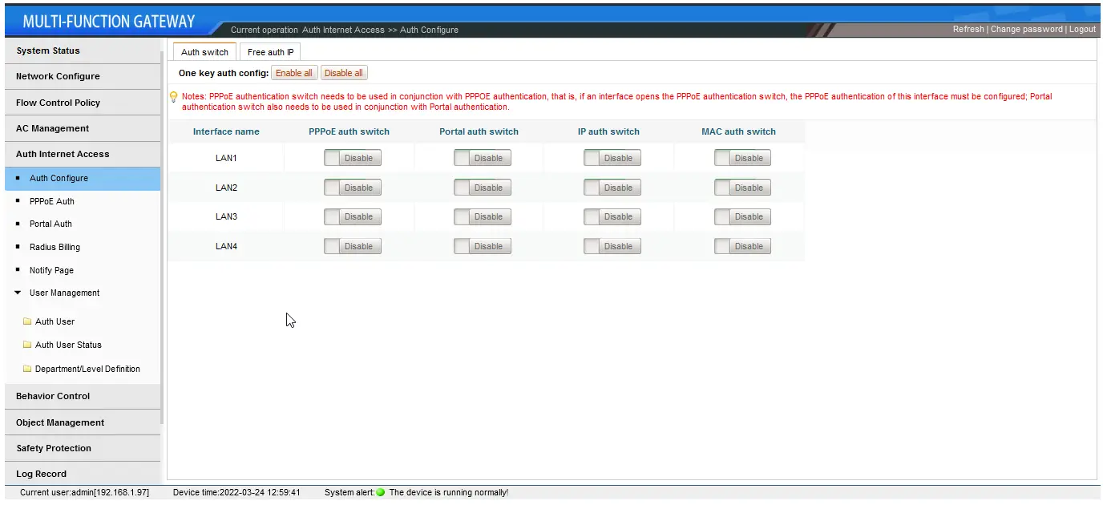Toggle LAN3 Portal auth switch
1103x509 pixels.
click(483, 216)
